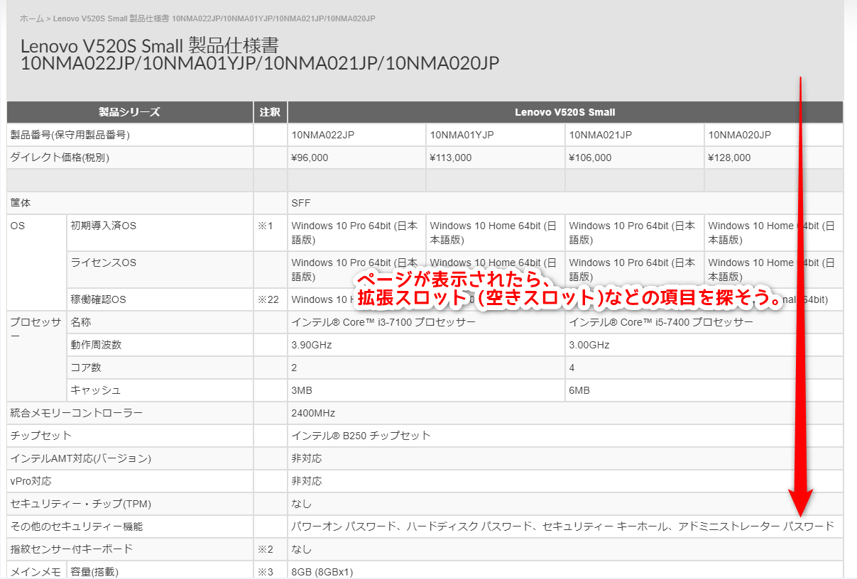Click the ライセンスOS row label

coord(104,263)
